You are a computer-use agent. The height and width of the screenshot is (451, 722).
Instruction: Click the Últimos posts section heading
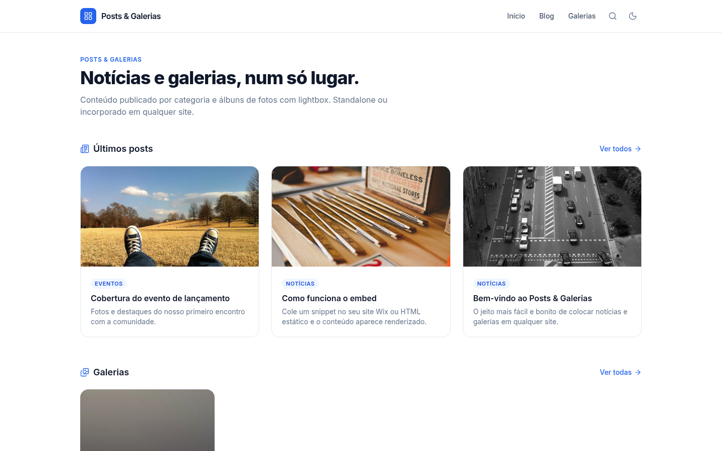[123, 149]
